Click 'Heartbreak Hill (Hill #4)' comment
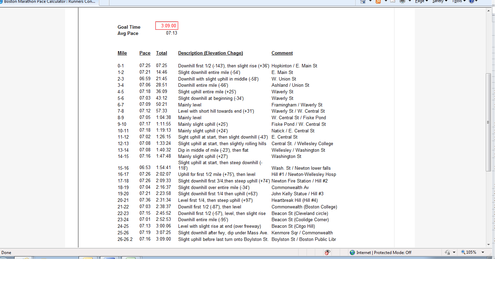The width and height of the screenshot is (501, 300). [x=294, y=200]
